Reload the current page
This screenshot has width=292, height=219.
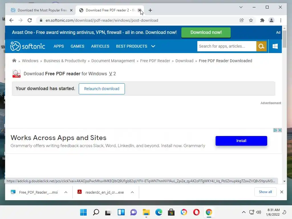[30, 20]
